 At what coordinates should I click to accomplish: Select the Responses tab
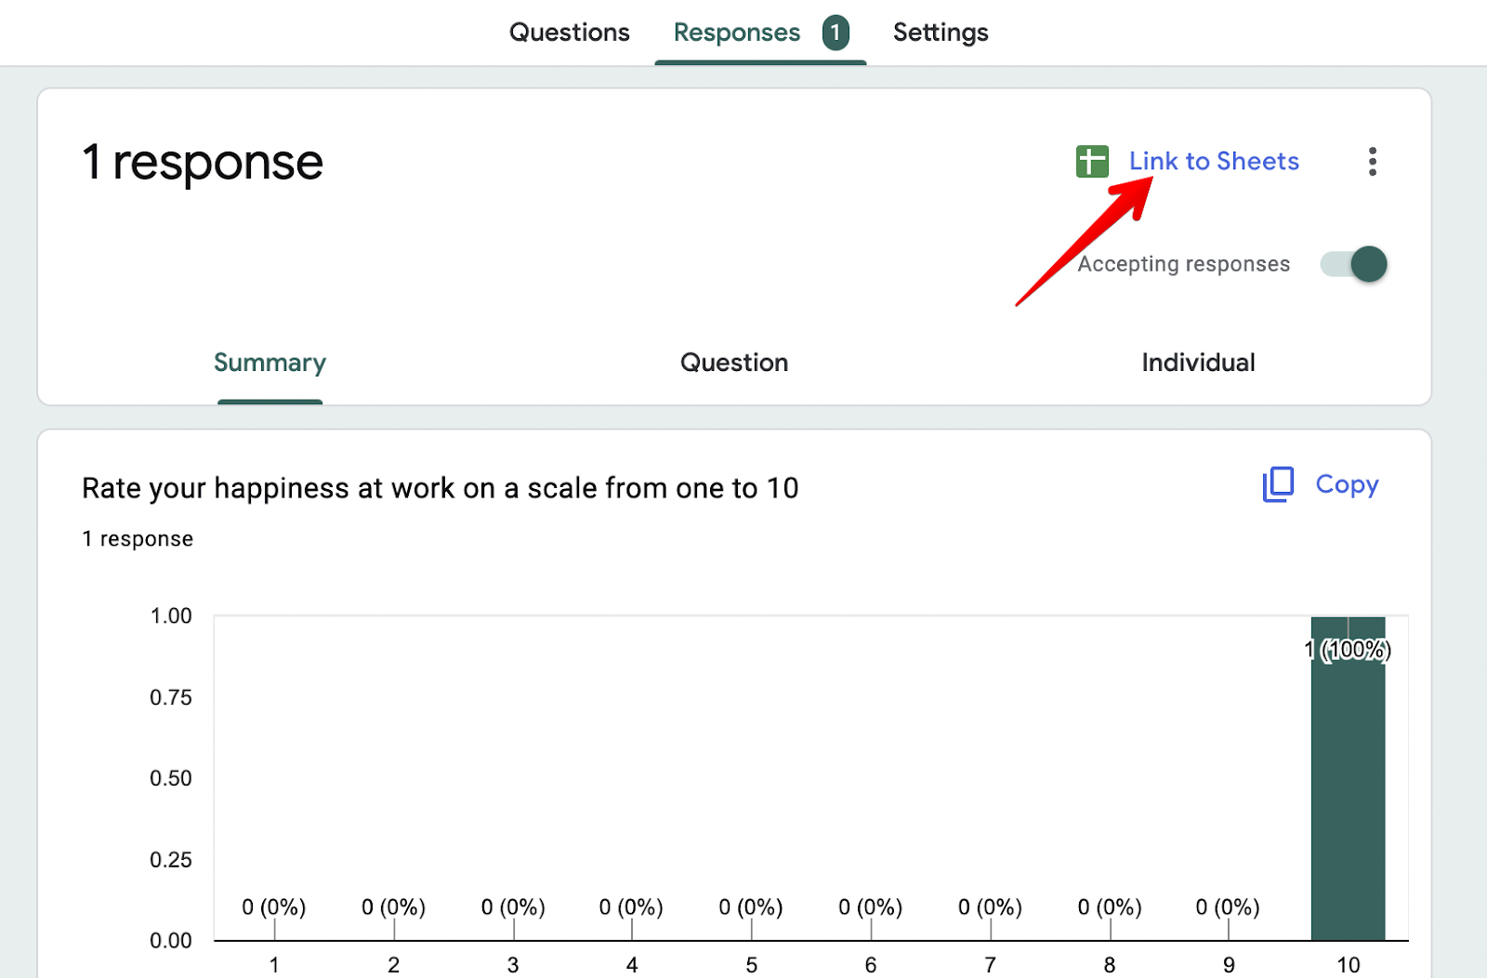pyautogui.click(x=736, y=32)
